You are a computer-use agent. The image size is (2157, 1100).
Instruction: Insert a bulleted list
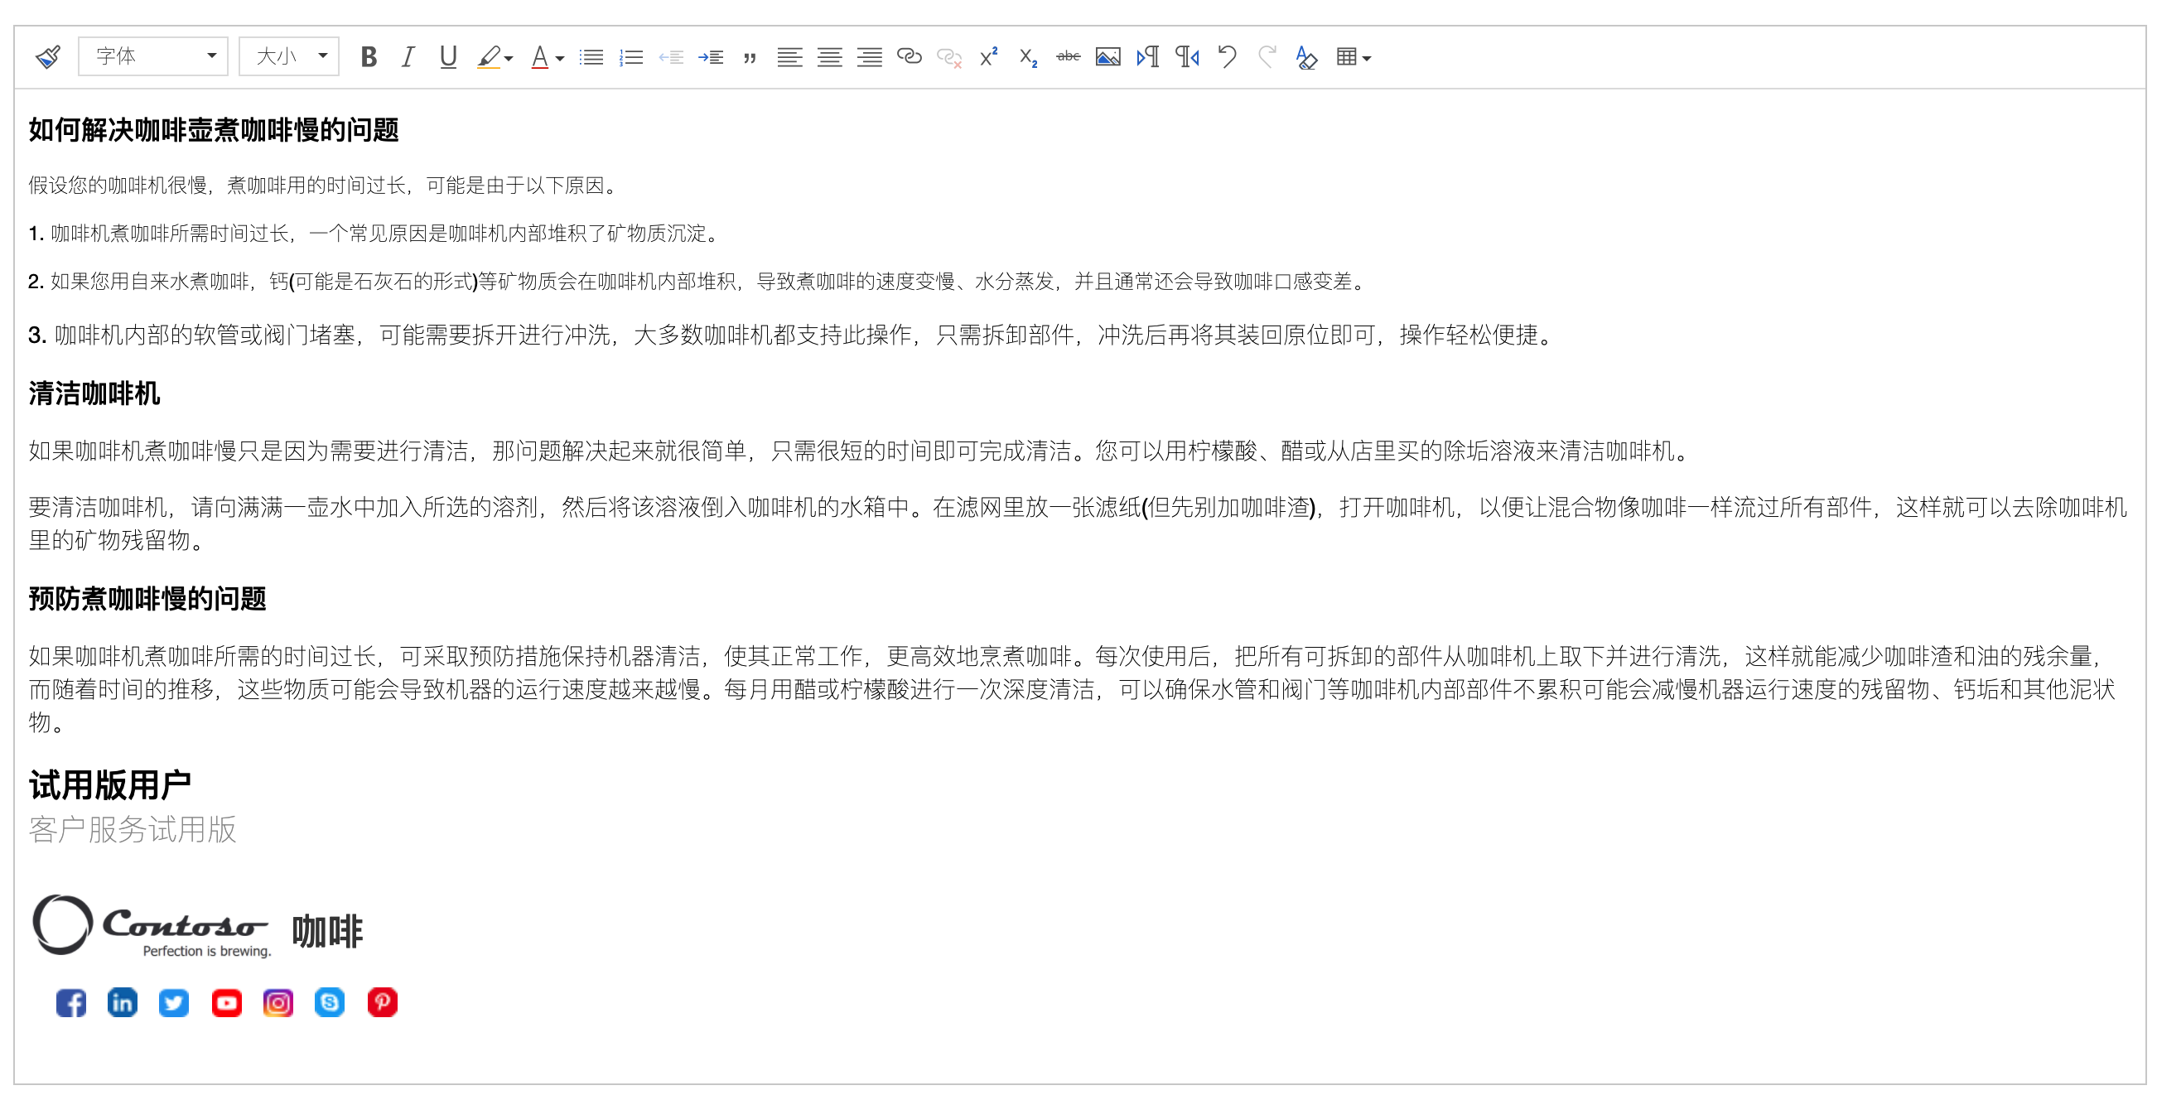591,57
